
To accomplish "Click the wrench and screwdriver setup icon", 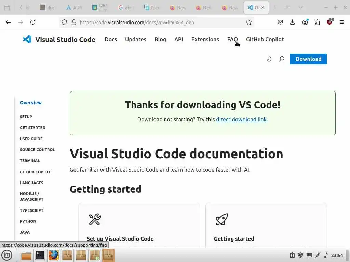I will (95, 219).
